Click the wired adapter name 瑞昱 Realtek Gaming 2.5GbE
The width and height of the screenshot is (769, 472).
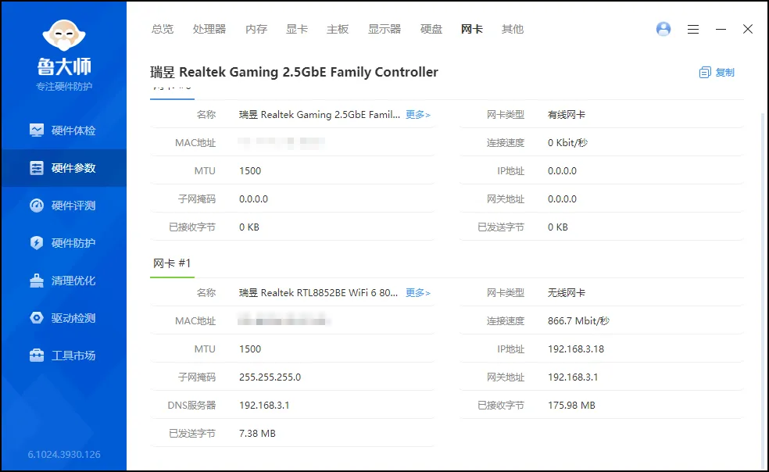coord(320,114)
